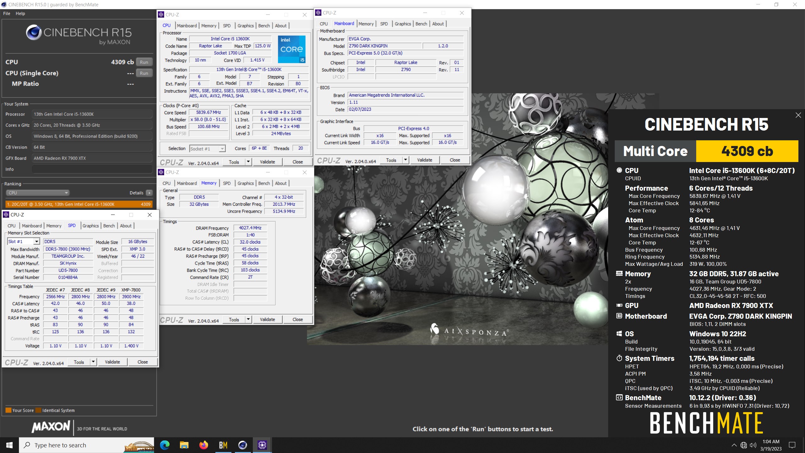Expand Tools dropdown arrow in the SPD window
This screenshot has height=453, width=805.
pyautogui.click(x=93, y=362)
